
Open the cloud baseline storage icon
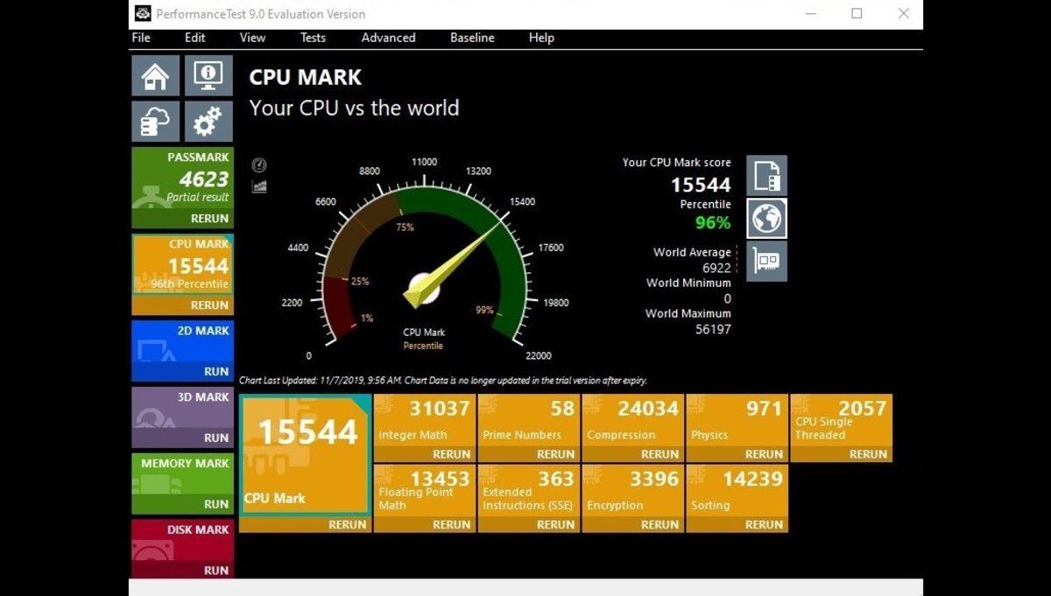point(154,121)
